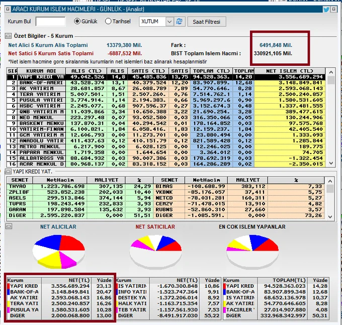
Task: Click the EN COK ISLEM YAPANLAR pie chart
Action: 252,252
